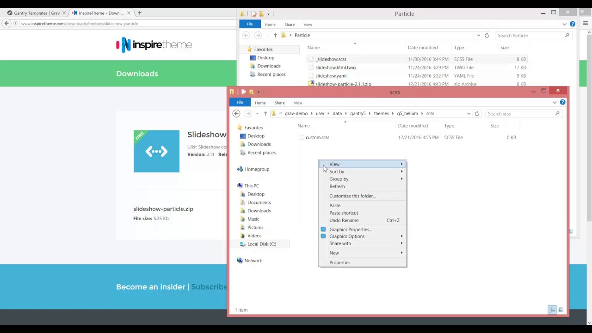Open address history dropdown in scss window
The width and height of the screenshot is (592, 333).
[x=469, y=113]
